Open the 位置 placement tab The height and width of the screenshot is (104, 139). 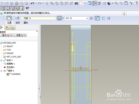(x=9, y=23)
